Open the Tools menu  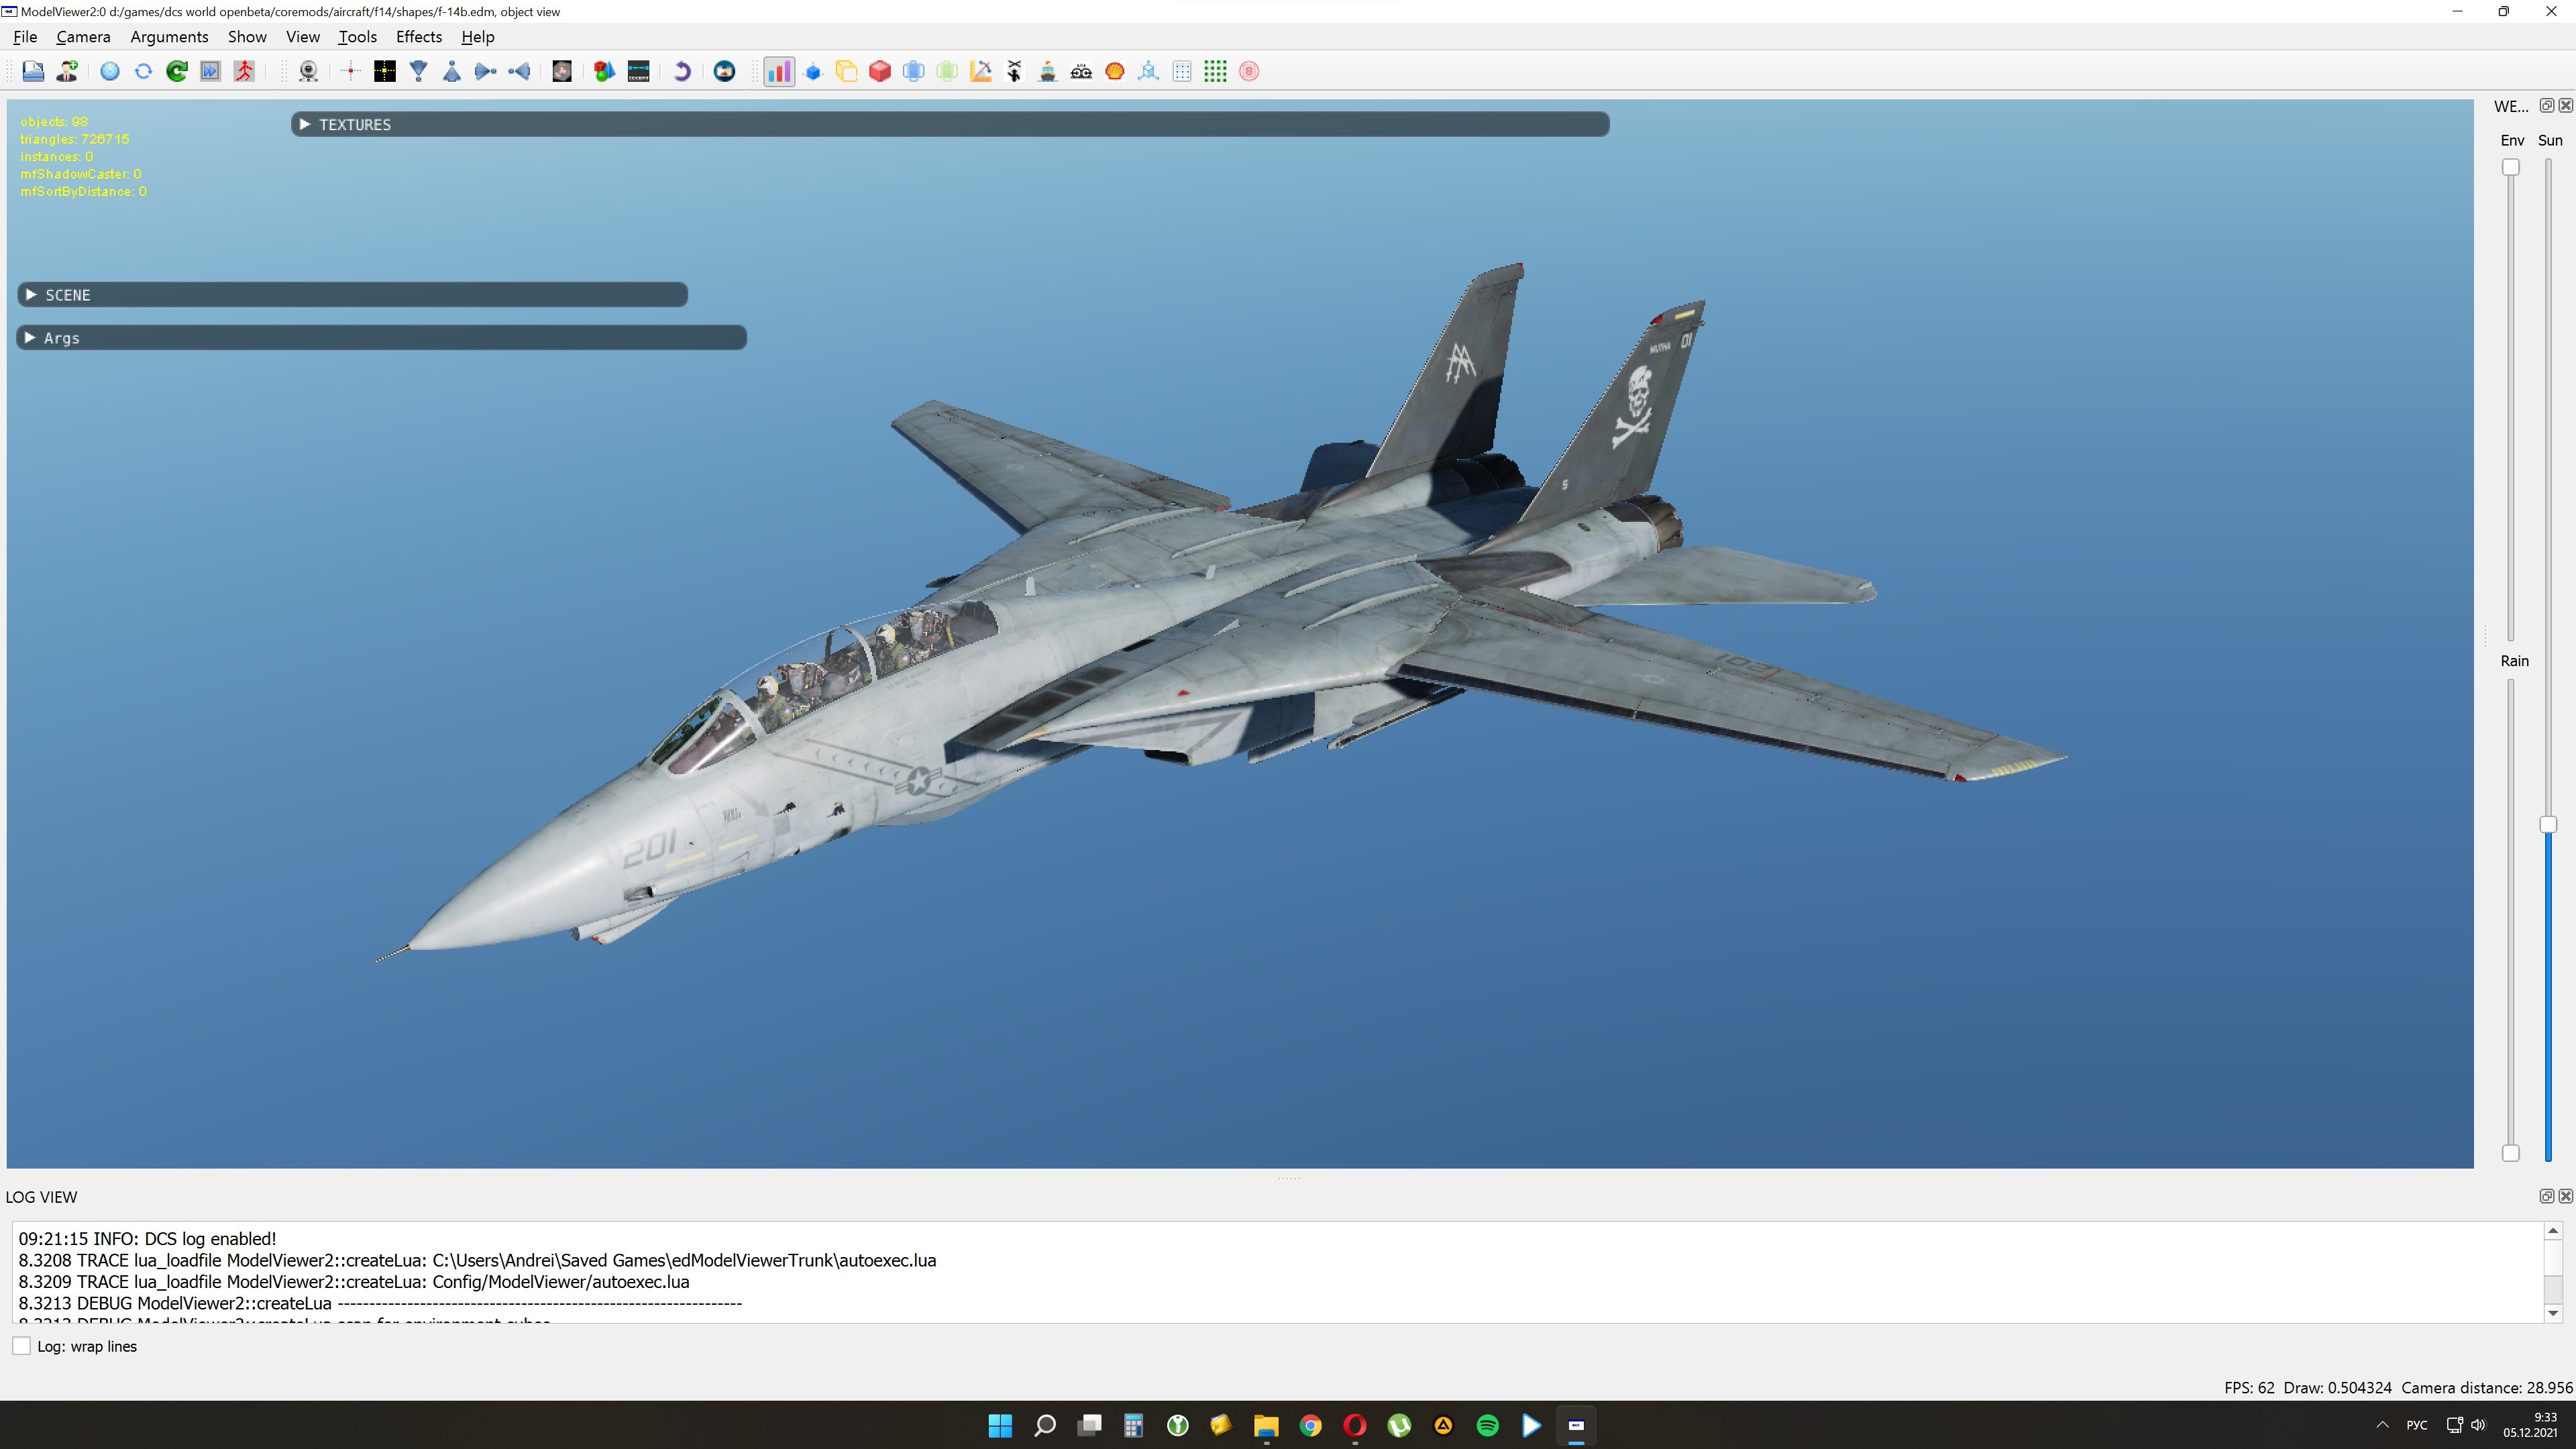357,37
